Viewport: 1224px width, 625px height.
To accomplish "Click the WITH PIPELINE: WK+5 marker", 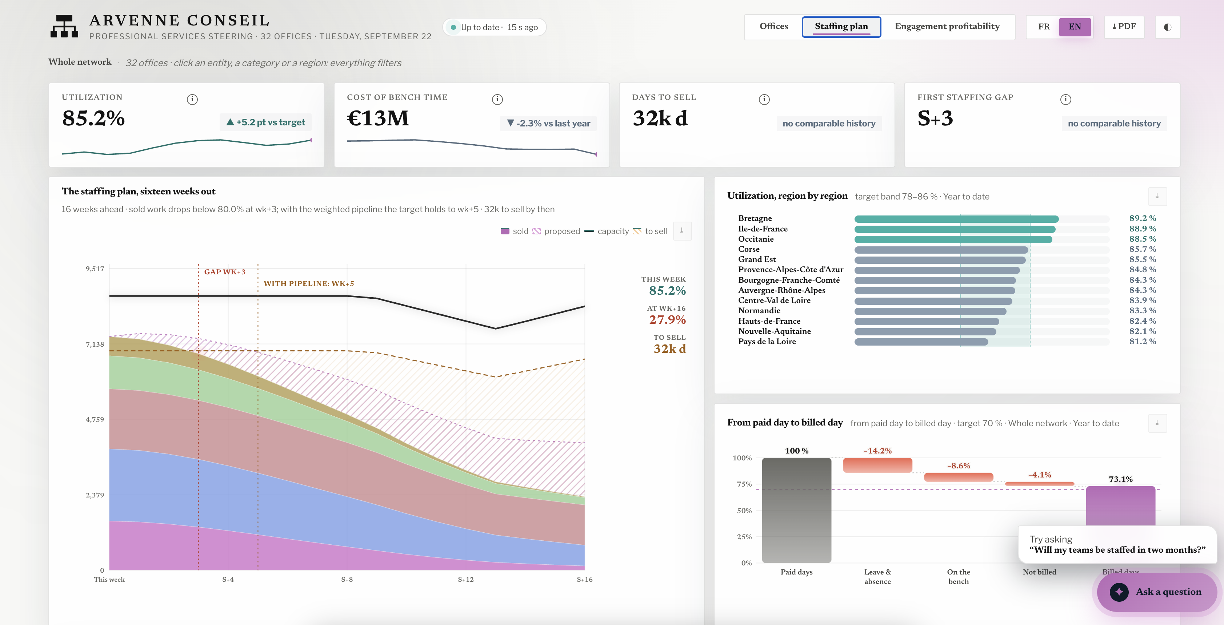I will click(309, 283).
